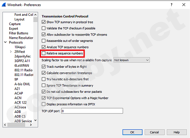Select the 802.11 Radiotap protocol
Viewport: 190px width, 138px height.
pos(24,75)
